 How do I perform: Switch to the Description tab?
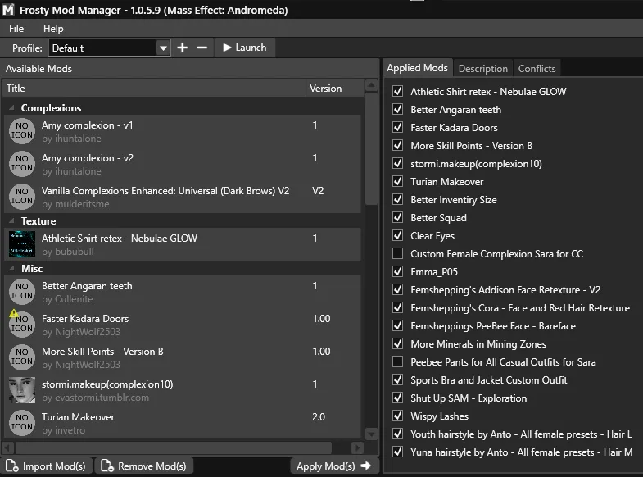click(x=483, y=69)
